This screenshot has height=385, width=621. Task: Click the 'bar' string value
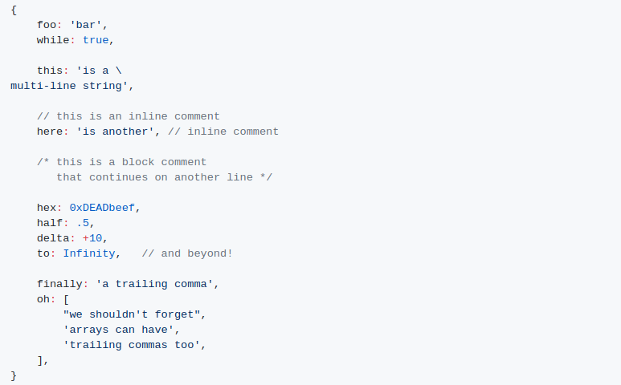tap(85, 25)
